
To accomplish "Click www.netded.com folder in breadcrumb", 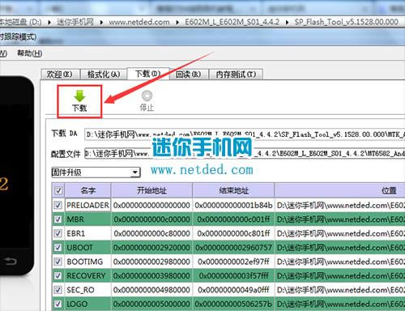I will [x=139, y=22].
